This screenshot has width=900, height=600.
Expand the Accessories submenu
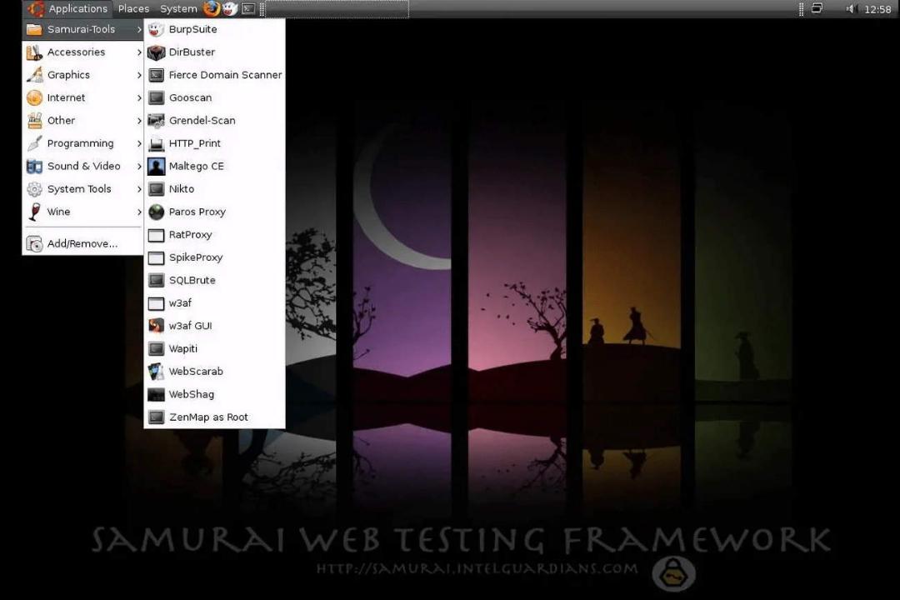tap(83, 52)
